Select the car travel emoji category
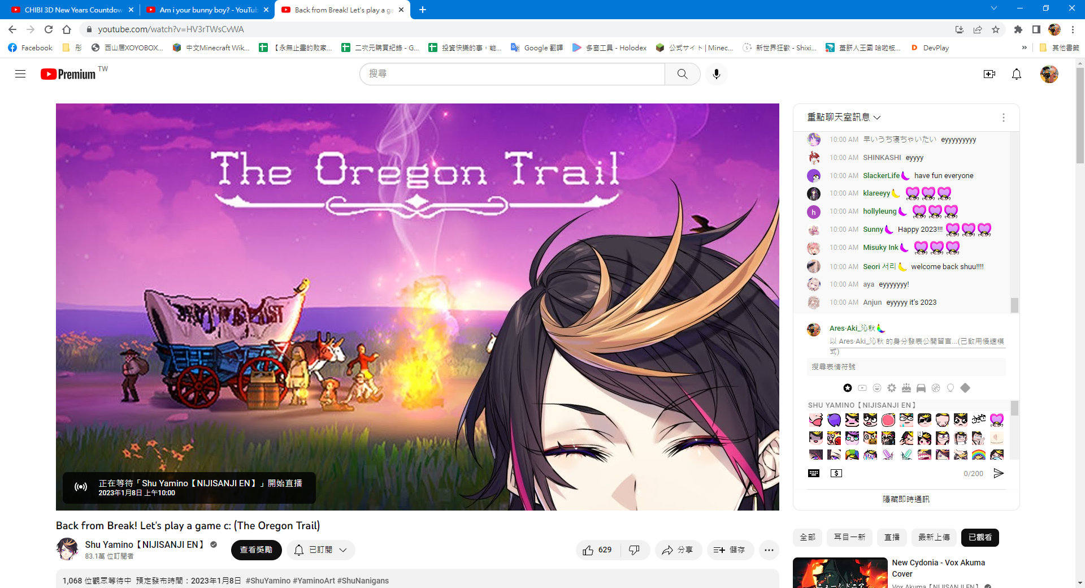This screenshot has height=588, width=1085. (921, 388)
